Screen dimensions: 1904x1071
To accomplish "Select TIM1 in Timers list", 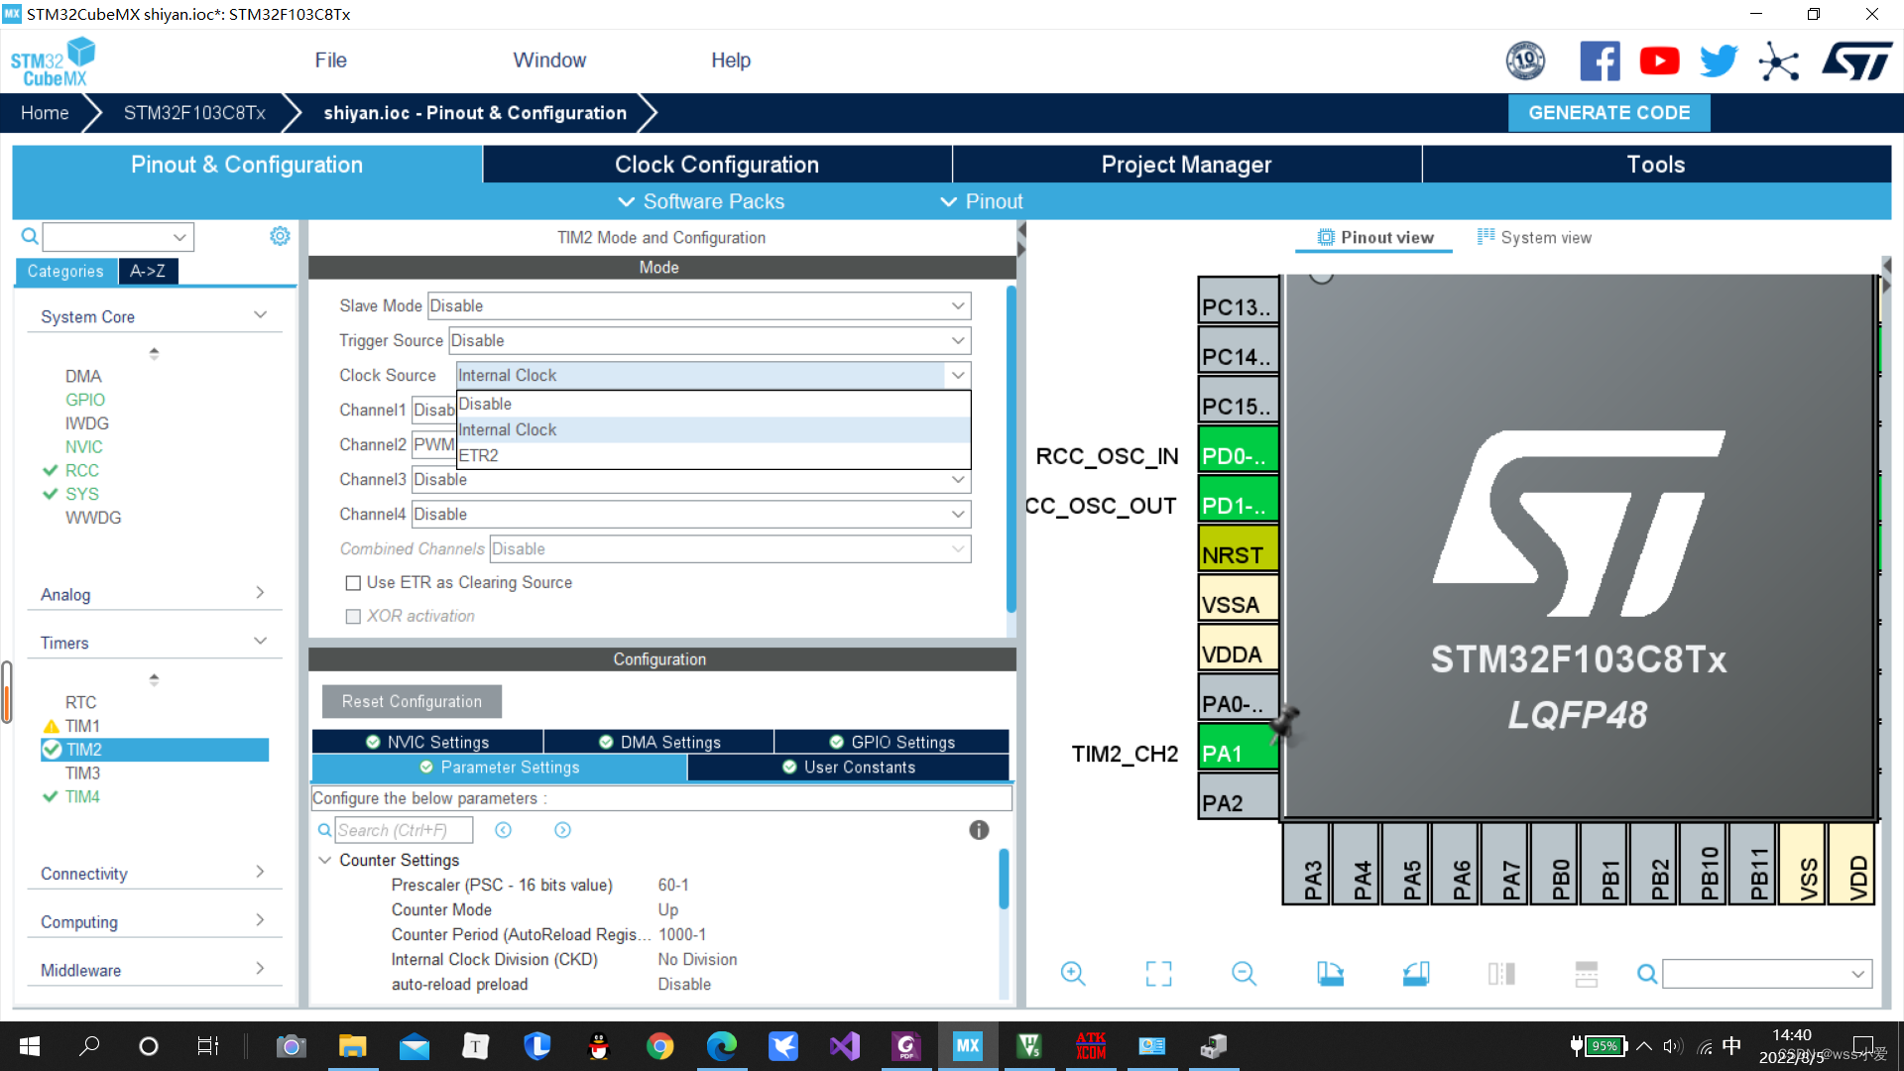I will click(82, 726).
